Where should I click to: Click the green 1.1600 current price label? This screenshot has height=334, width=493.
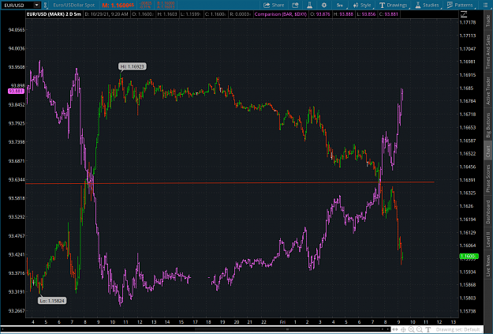pos(469,257)
